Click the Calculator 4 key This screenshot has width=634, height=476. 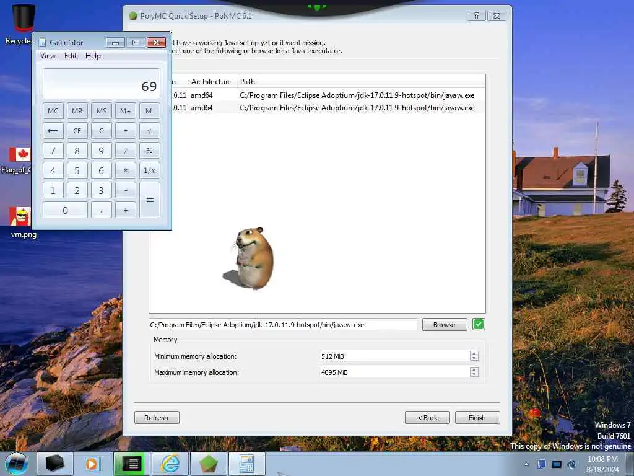[x=53, y=170]
